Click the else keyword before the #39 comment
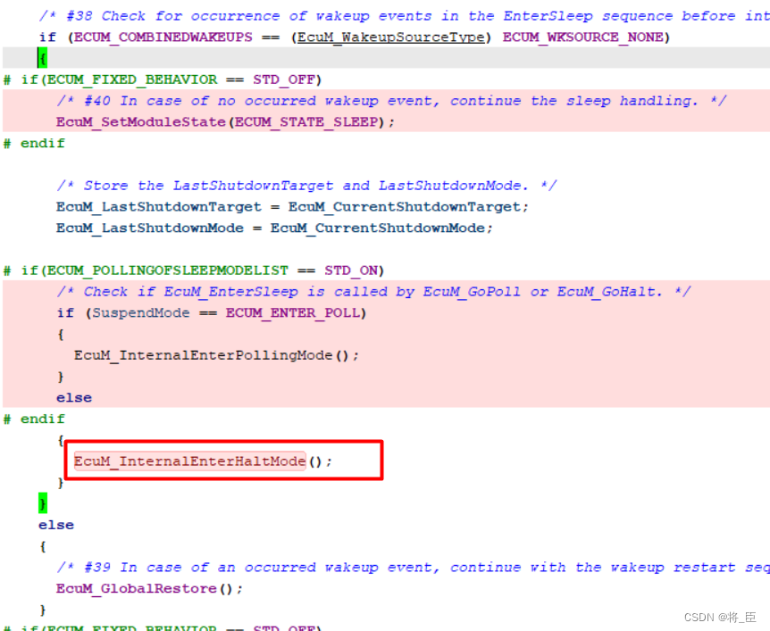Viewport: 770px width, 631px height. point(56,525)
